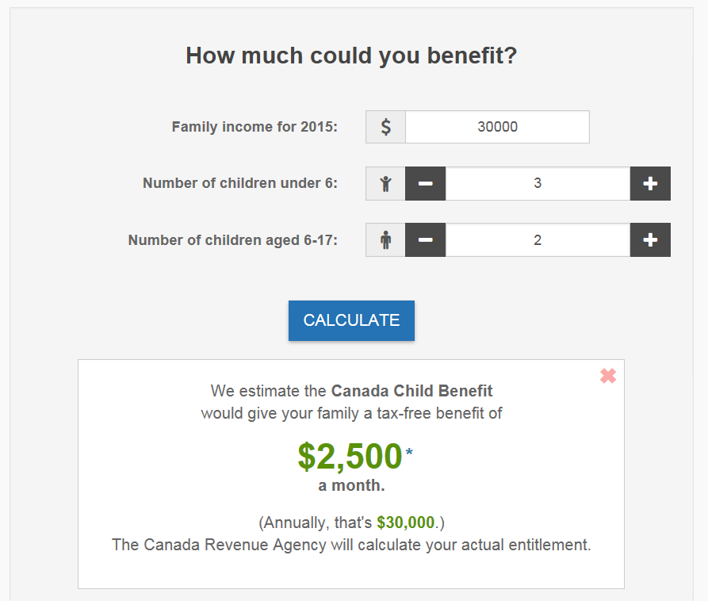The width and height of the screenshot is (708, 601).
Task: Decrease number of children under 6
Action: 426,184
